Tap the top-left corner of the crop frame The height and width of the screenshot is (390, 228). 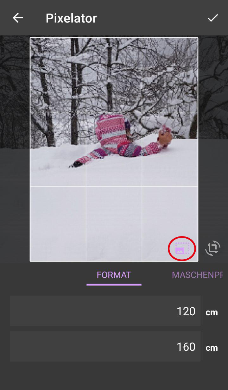pyautogui.click(x=30, y=38)
